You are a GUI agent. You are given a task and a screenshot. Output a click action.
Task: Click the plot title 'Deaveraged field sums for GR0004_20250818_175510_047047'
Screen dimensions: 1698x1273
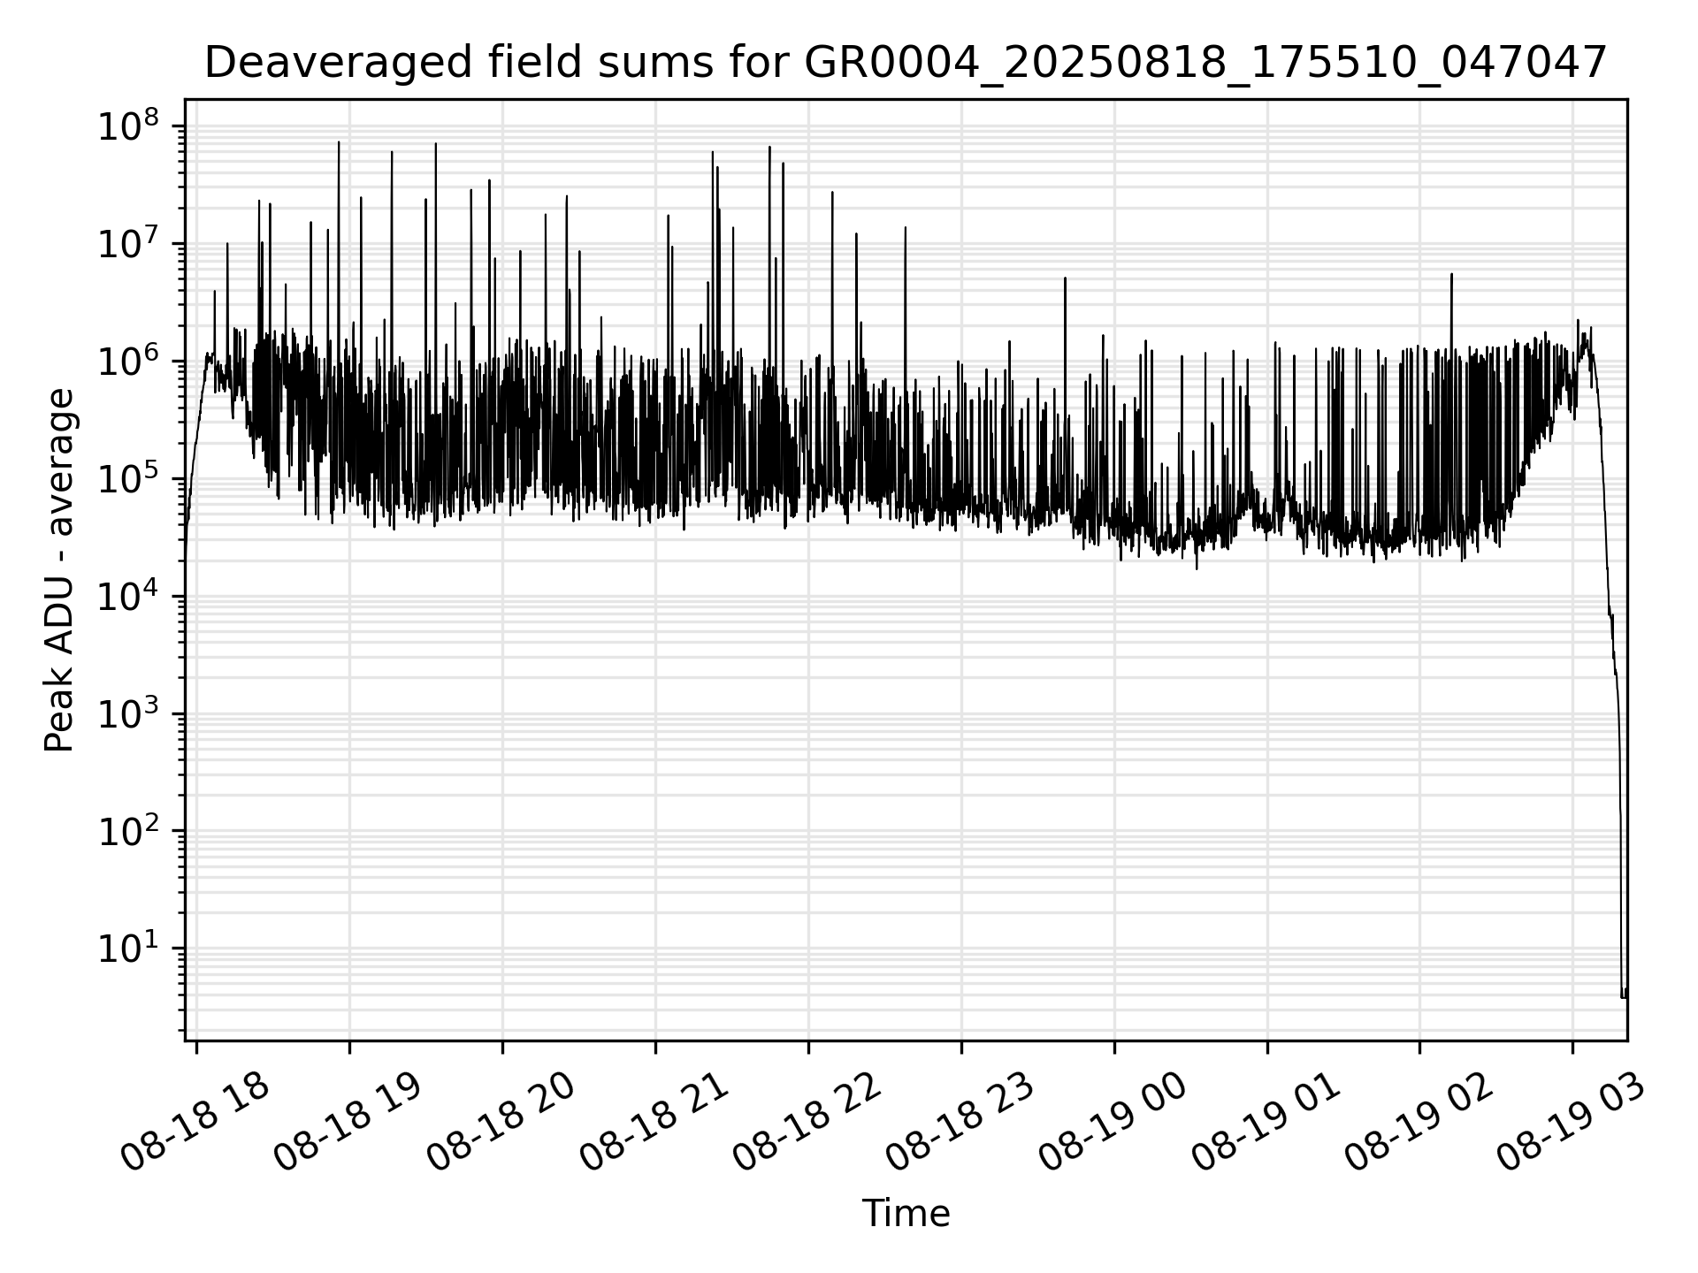[x=906, y=63]
